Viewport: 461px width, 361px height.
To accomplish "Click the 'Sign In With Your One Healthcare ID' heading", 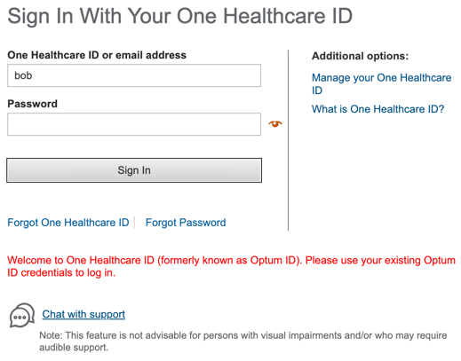I will point(180,16).
